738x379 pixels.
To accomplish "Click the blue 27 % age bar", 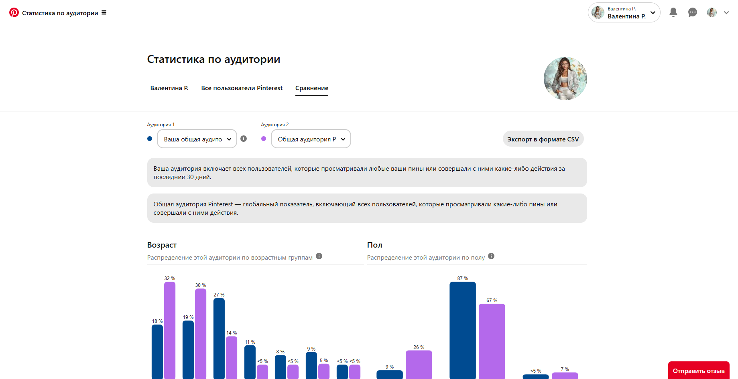I will point(219,339).
